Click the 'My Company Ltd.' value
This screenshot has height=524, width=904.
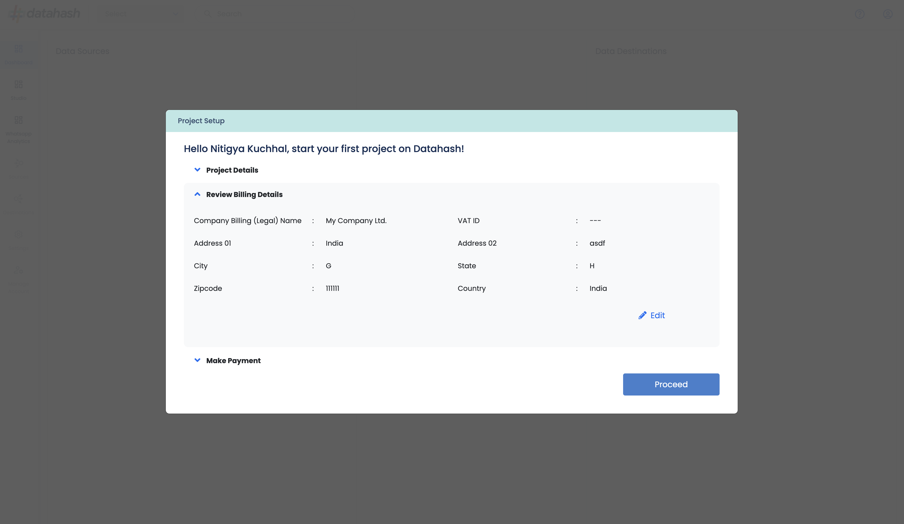pyautogui.click(x=356, y=221)
